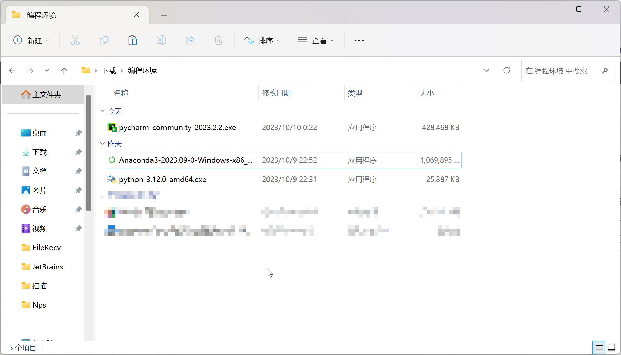Click the Up one level arrow icon
The width and height of the screenshot is (621, 355).
click(x=64, y=71)
